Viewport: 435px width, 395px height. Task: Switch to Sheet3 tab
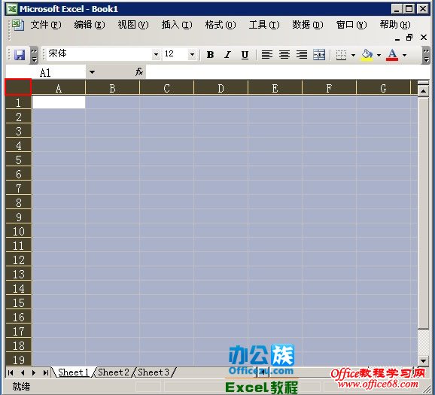pyautogui.click(x=154, y=372)
